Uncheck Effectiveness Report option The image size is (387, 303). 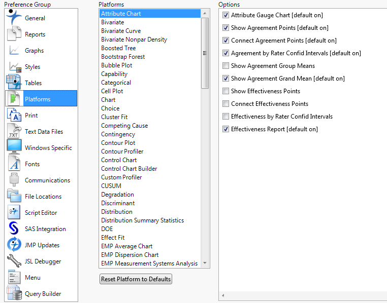[x=225, y=129]
